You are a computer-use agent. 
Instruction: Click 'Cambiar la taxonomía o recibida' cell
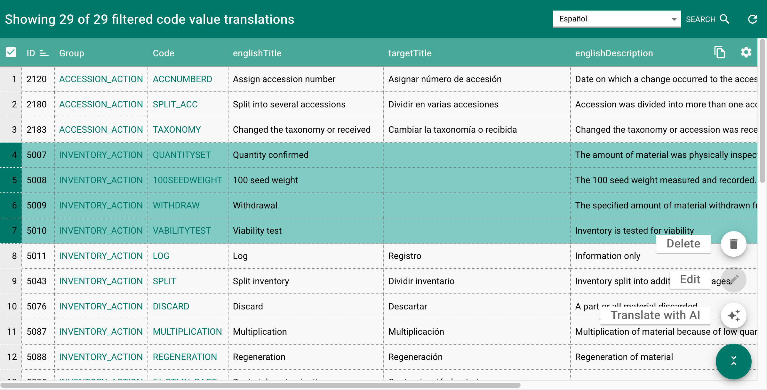tap(477, 129)
